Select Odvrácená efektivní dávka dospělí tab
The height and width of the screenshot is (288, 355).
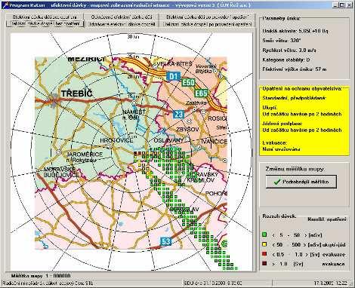point(122,24)
